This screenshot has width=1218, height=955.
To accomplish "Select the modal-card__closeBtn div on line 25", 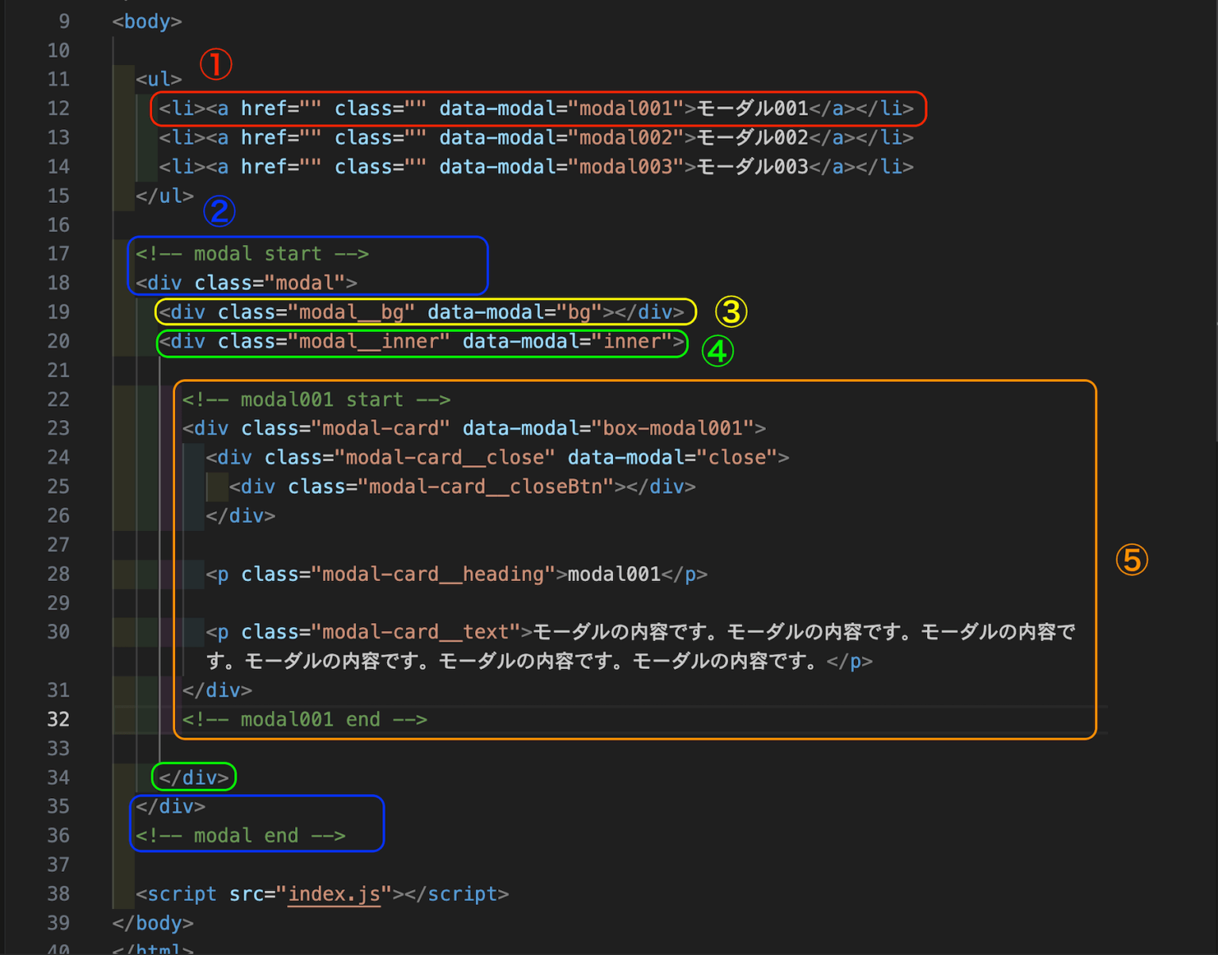I will [462, 486].
